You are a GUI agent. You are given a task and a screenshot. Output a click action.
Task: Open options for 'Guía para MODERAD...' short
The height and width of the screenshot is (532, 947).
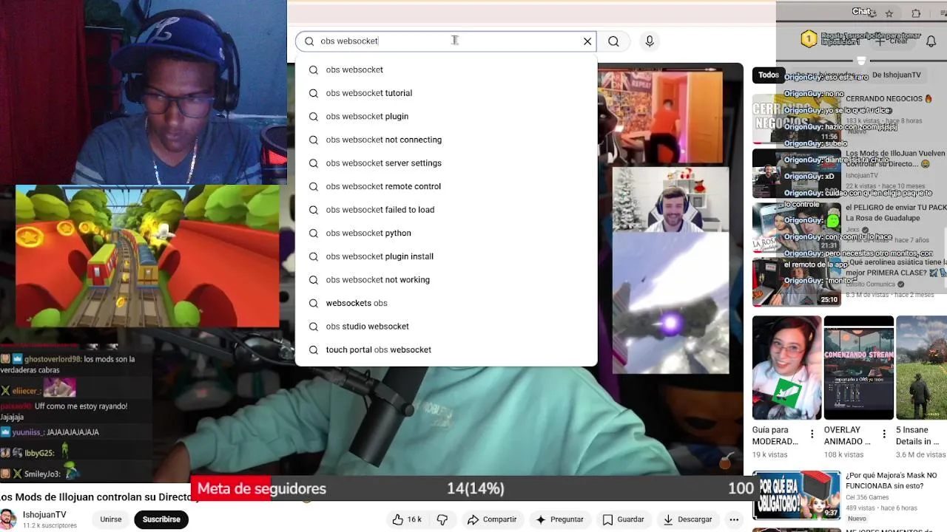coord(812,434)
